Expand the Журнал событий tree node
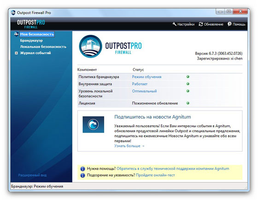The width and height of the screenshot is (258, 200). 16,53
